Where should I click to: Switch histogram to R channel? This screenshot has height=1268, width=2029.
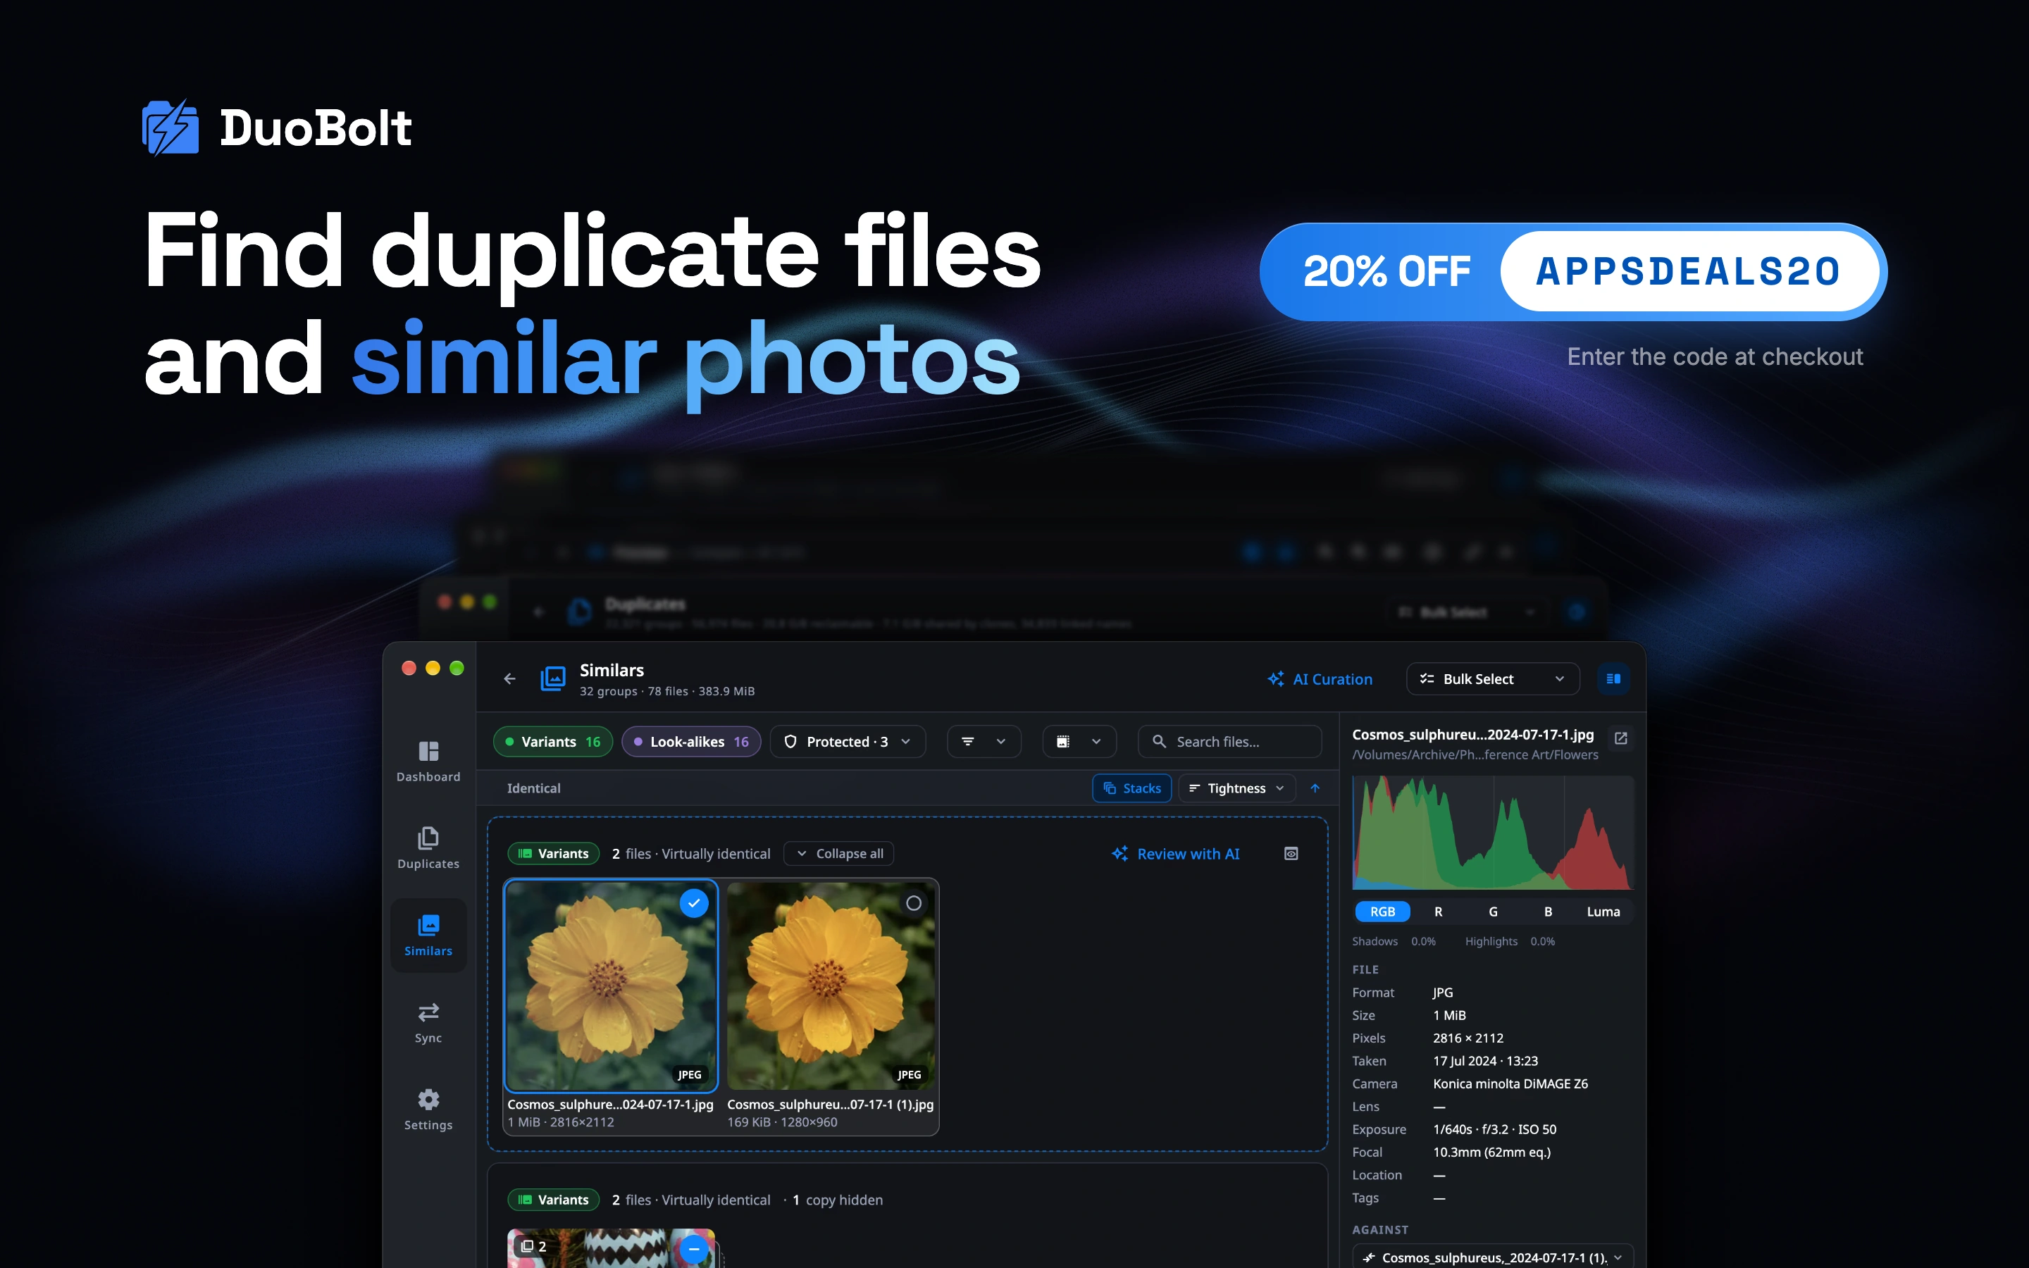[x=1438, y=912]
